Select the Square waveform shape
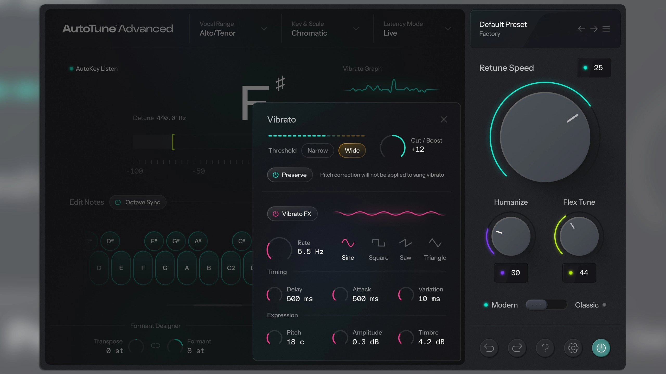The width and height of the screenshot is (666, 374). (379, 249)
